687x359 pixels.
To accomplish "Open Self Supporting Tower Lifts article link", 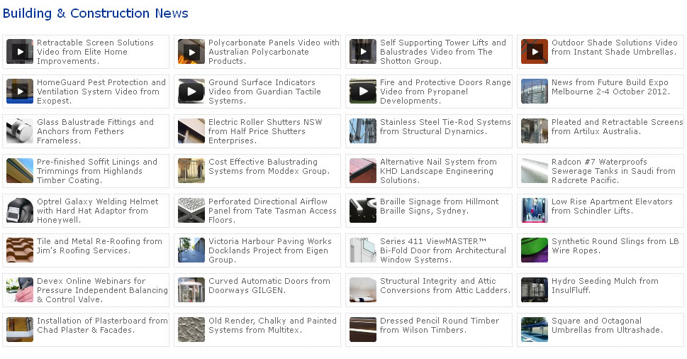I will click(x=443, y=52).
